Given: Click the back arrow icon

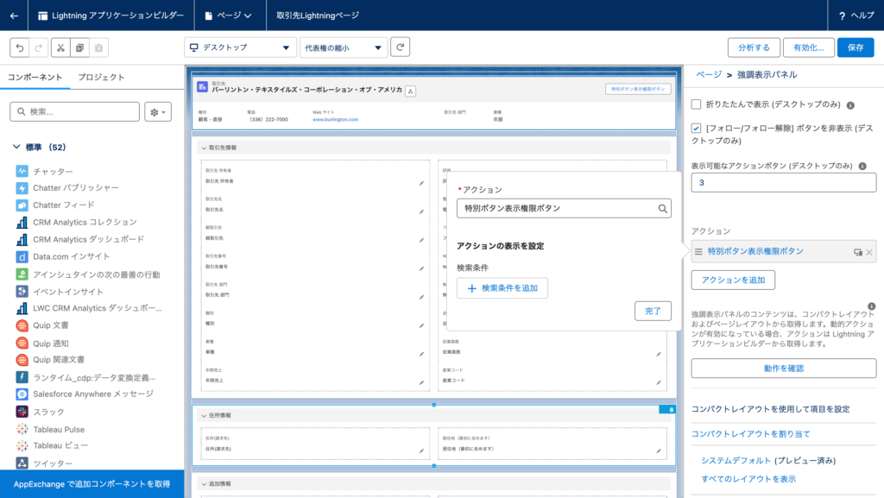Looking at the screenshot, I should 14,16.
